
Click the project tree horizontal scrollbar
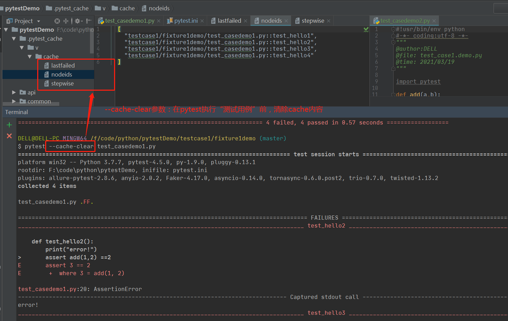coord(31,104)
